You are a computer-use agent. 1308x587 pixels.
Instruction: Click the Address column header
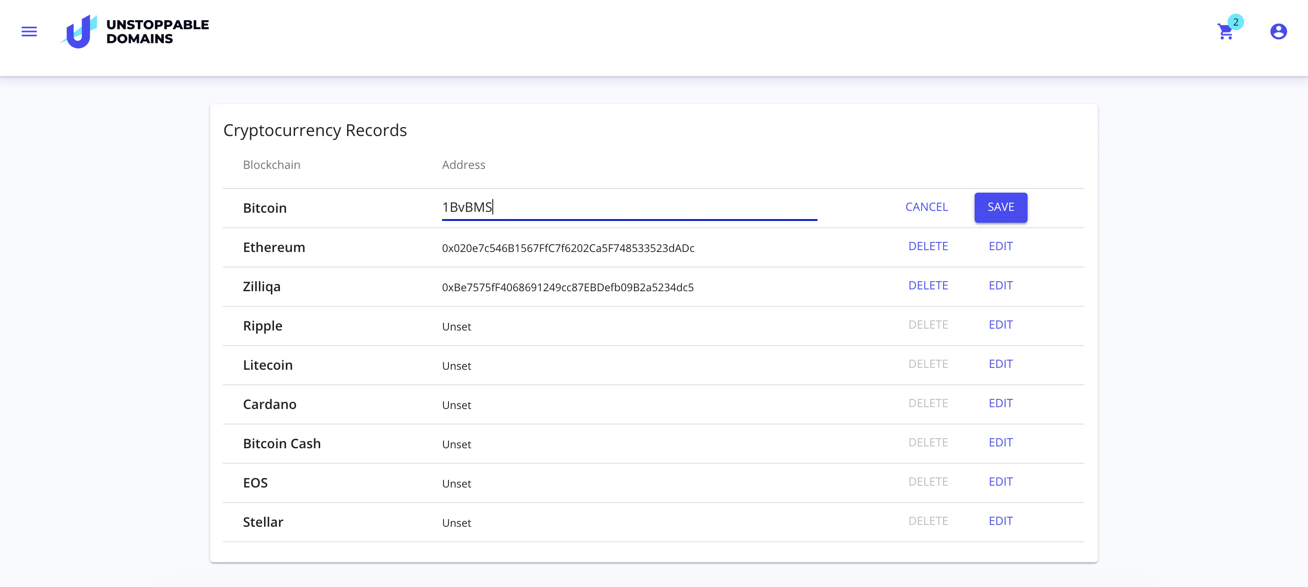click(x=463, y=165)
